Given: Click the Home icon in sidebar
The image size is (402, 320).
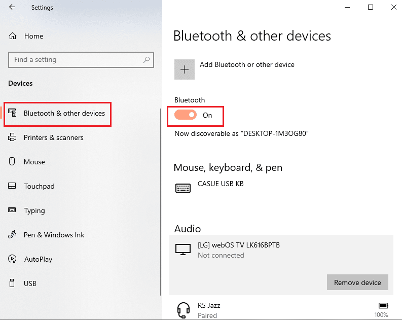Looking at the screenshot, I should 13,37.
